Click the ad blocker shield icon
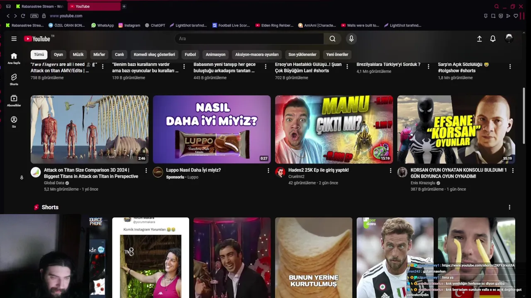This screenshot has height=298, width=531. [501, 16]
